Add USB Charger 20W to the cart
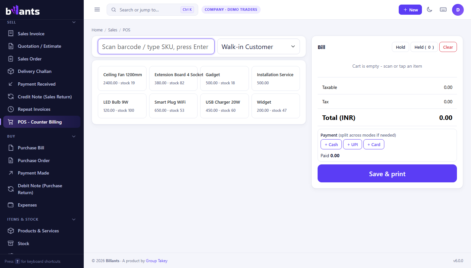 (224, 106)
